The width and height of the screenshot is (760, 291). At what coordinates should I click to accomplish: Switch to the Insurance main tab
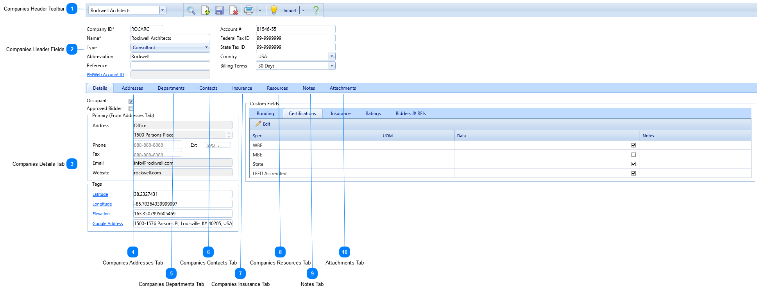click(x=242, y=88)
